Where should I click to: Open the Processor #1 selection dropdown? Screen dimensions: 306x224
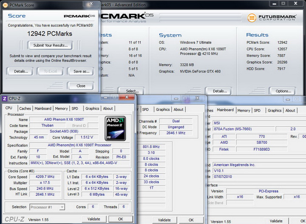(x=47, y=207)
